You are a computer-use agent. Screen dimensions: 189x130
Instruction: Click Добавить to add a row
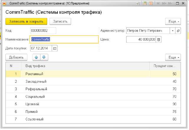pyautogui.click(x=16, y=57)
